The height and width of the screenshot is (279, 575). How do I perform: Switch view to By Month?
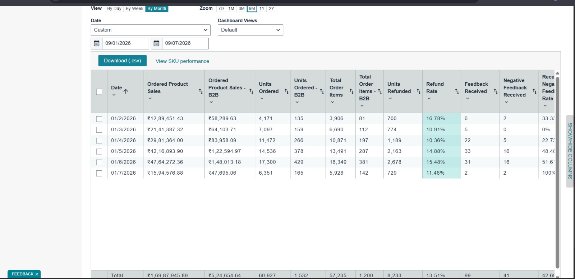point(157,9)
